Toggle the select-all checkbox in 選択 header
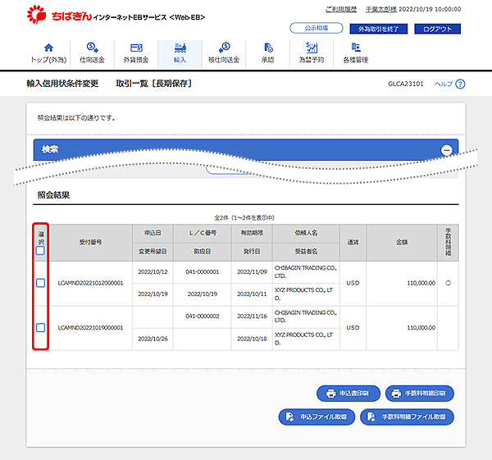This screenshot has width=492, height=460. [x=40, y=251]
